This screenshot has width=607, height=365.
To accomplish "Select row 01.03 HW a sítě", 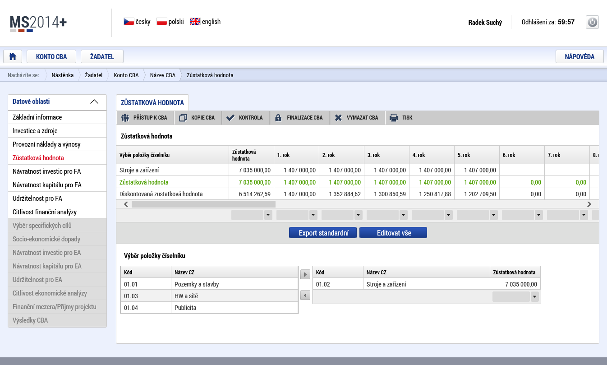I will pyautogui.click(x=209, y=296).
